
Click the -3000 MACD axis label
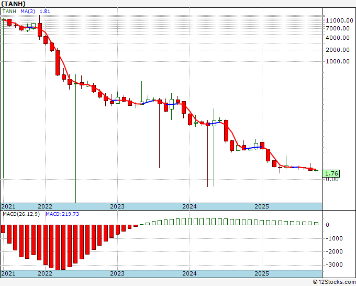coord(334,265)
